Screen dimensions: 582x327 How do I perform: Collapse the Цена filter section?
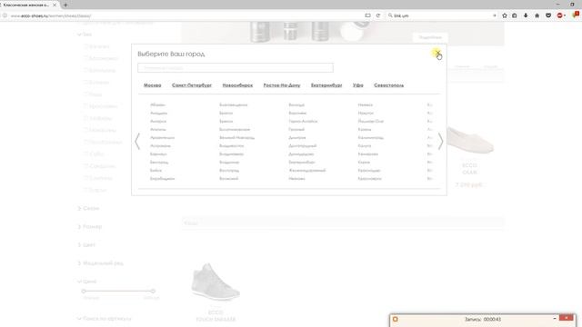[x=87, y=282]
